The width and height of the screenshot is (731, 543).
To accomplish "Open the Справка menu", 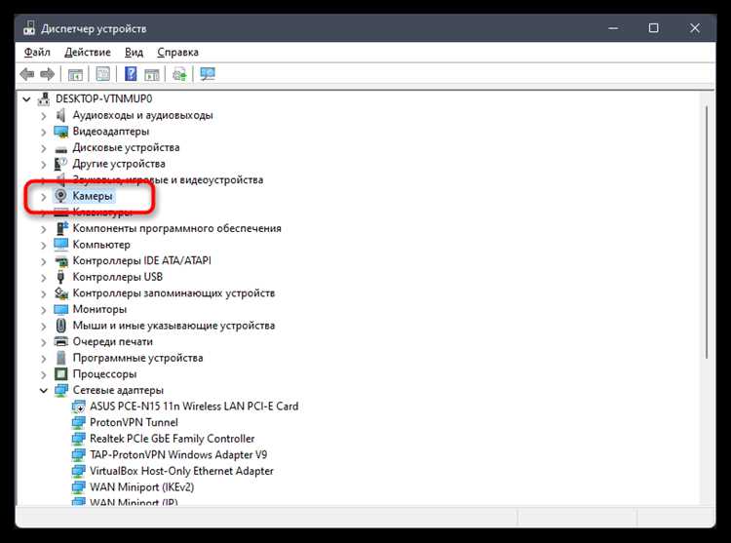I will tap(177, 52).
